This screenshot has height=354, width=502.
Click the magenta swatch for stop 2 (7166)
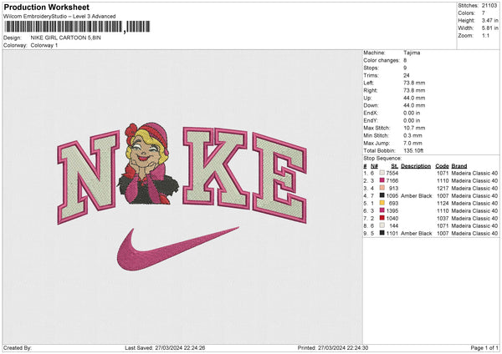tap(382, 180)
